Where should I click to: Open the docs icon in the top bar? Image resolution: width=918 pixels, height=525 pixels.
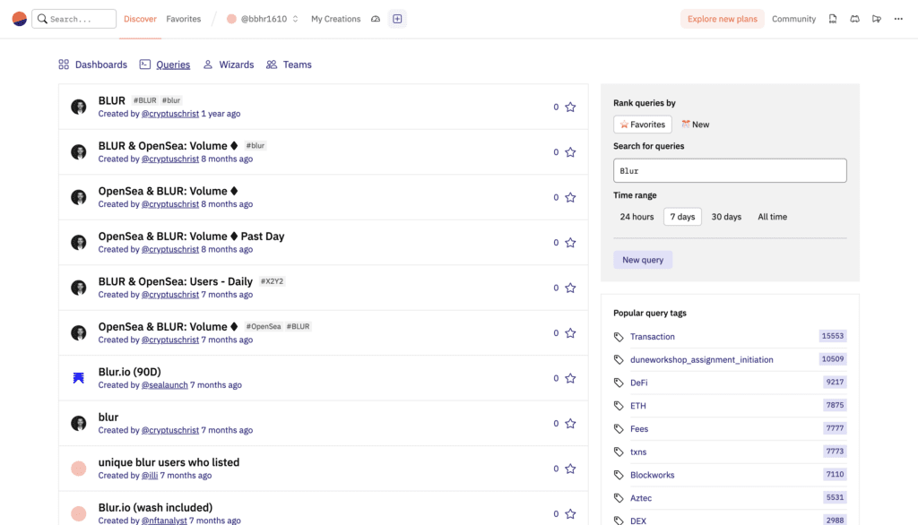point(833,19)
